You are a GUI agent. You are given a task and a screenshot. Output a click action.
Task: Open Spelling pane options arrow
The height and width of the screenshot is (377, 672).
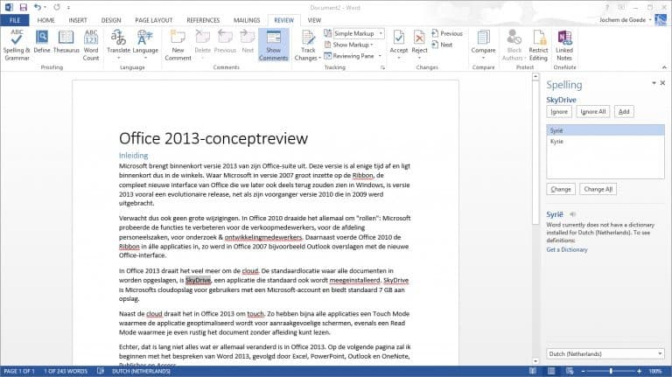pyautogui.click(x=654, y=83)
